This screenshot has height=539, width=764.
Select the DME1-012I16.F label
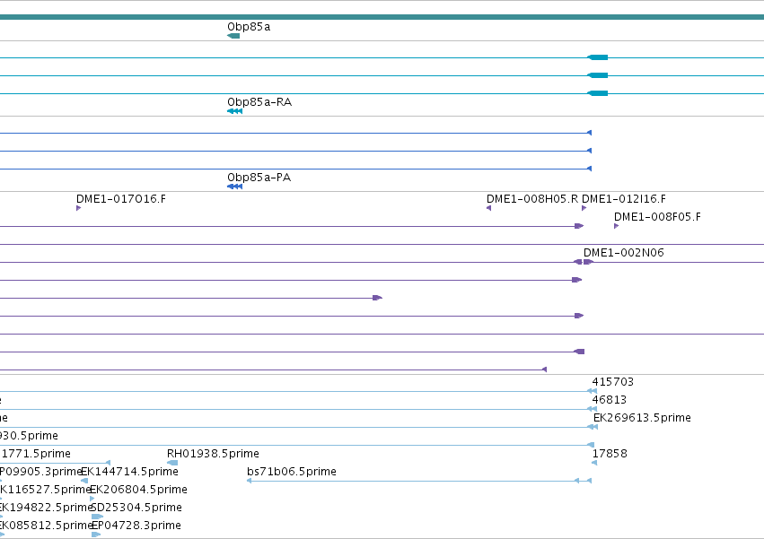624,199
